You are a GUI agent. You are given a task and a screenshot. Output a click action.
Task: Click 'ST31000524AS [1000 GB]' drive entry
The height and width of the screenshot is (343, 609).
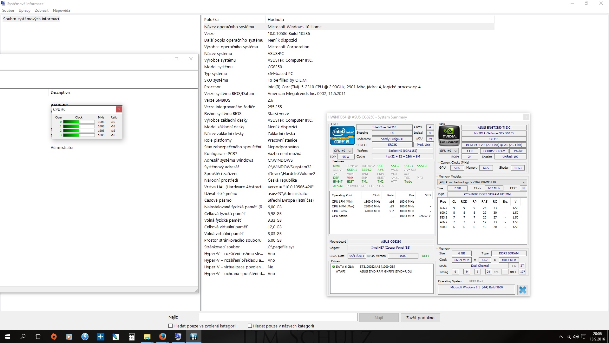click(377, 267)
